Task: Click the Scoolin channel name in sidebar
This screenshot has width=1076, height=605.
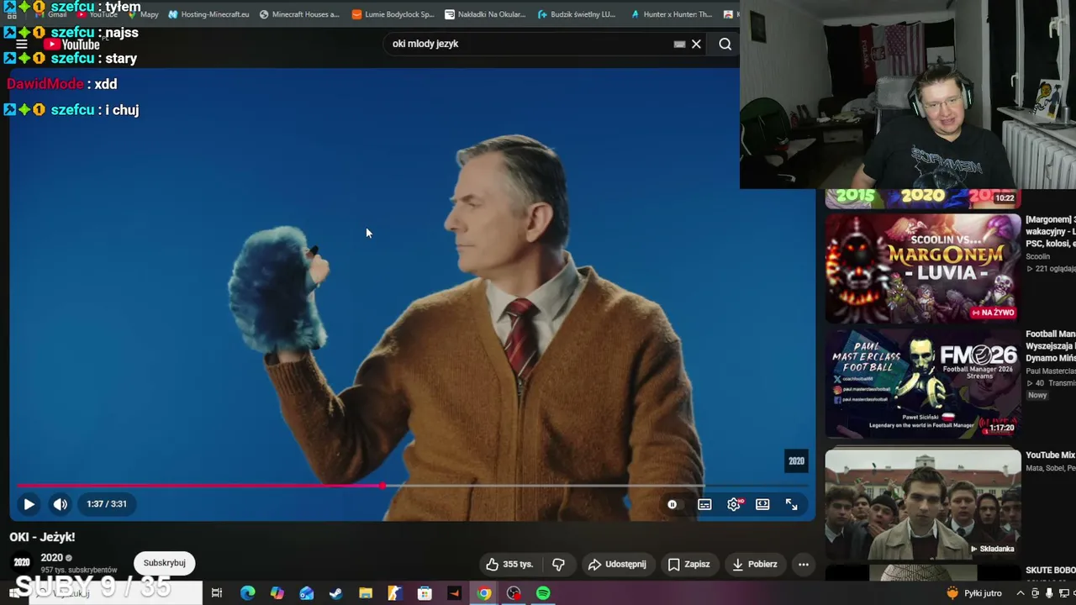Action: (1037, 256)
